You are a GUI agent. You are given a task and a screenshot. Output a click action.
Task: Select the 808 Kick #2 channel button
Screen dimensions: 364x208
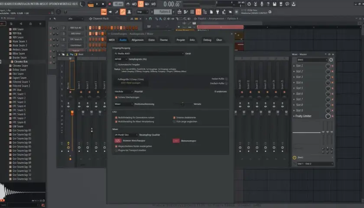pos(76,28)
